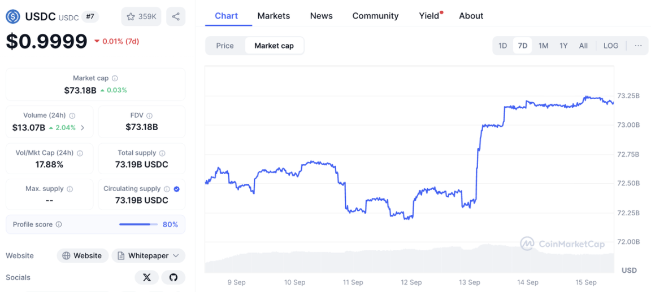651x292 pixels.
Task: Click the share icon next to watchlist
Action: [x=176, y=17]
